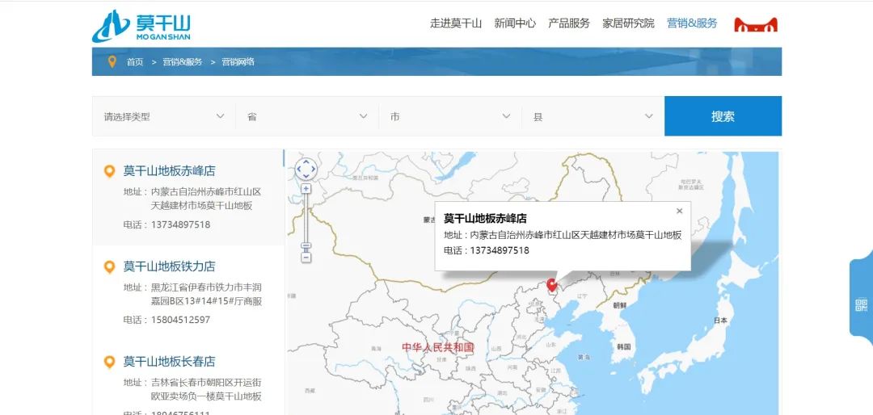The height and width of the screenshot is (415, 873).
Task: Pan the map right with arrow control
Action: click(x=314, y=169)
